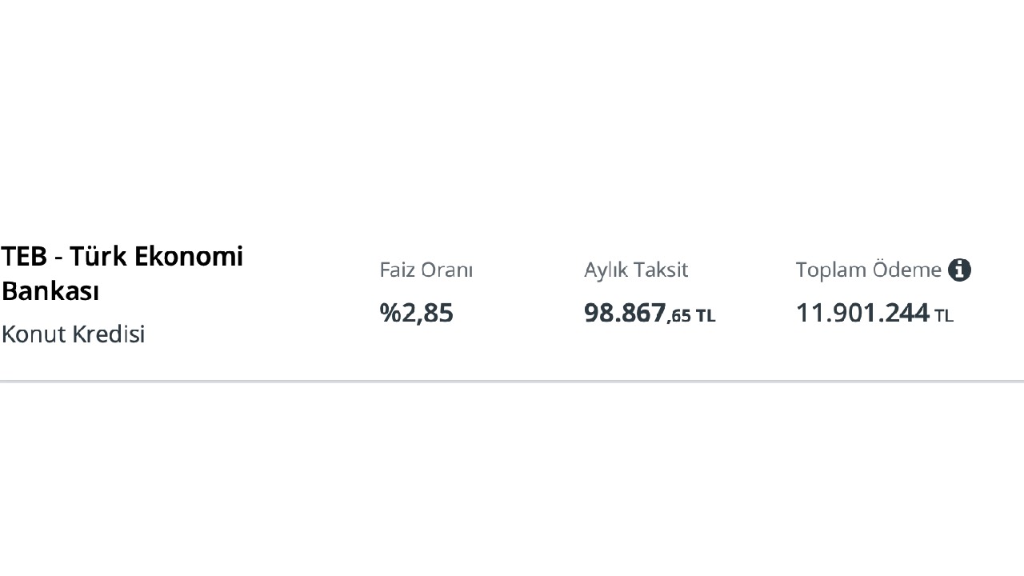Click the %2,85 interest rate value

(x=416, y=313)
